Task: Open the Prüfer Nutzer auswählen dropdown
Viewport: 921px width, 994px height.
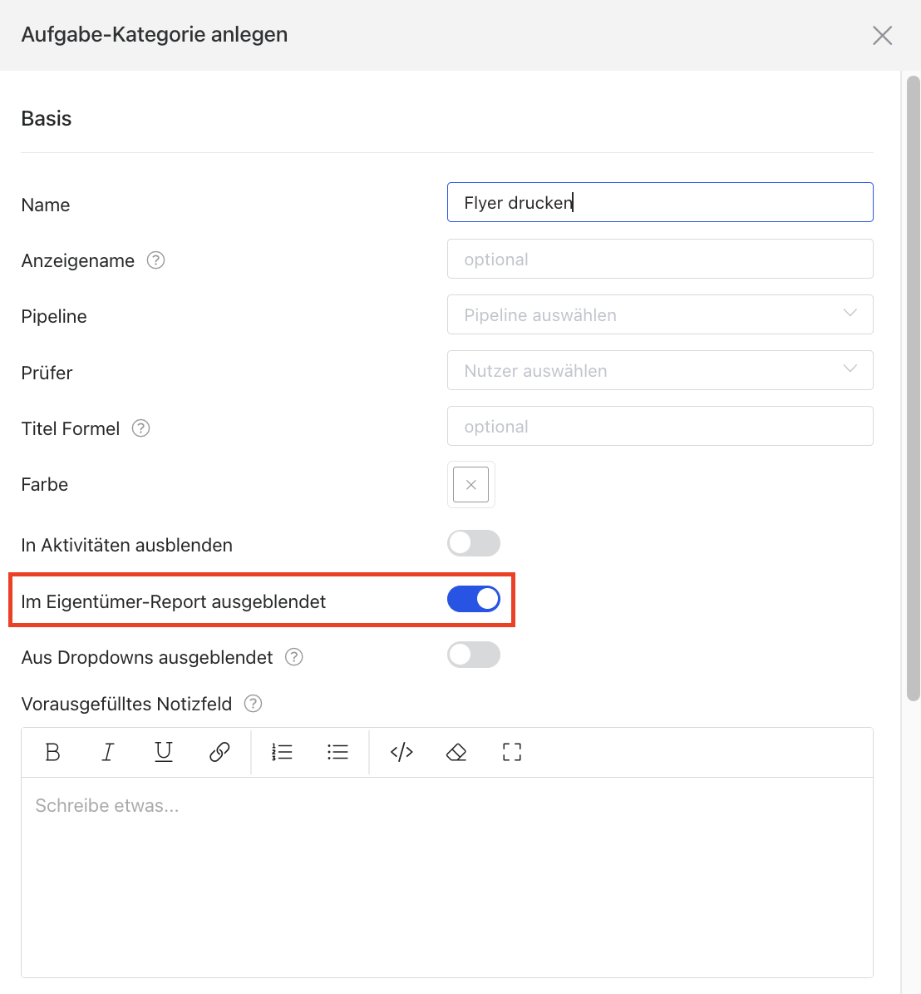Action: (x=660, y=370)
